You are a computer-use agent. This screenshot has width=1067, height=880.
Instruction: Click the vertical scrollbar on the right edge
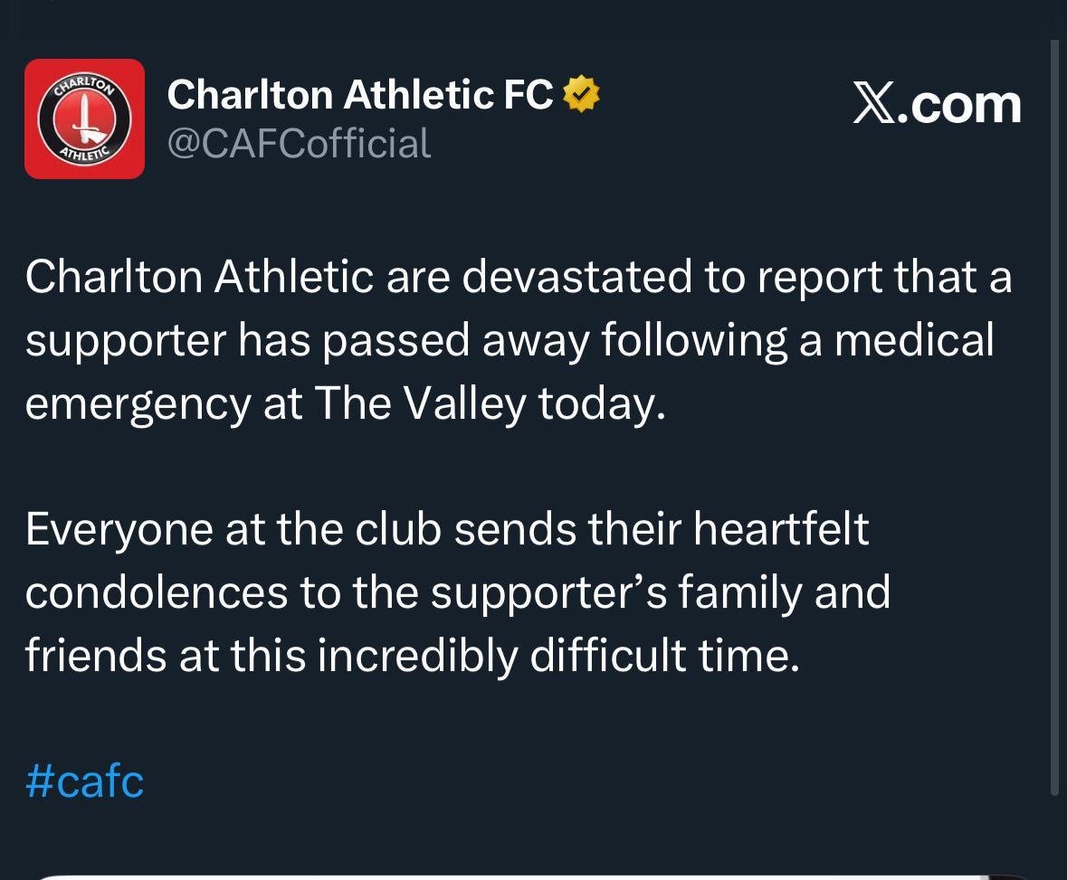(1054, 417)
